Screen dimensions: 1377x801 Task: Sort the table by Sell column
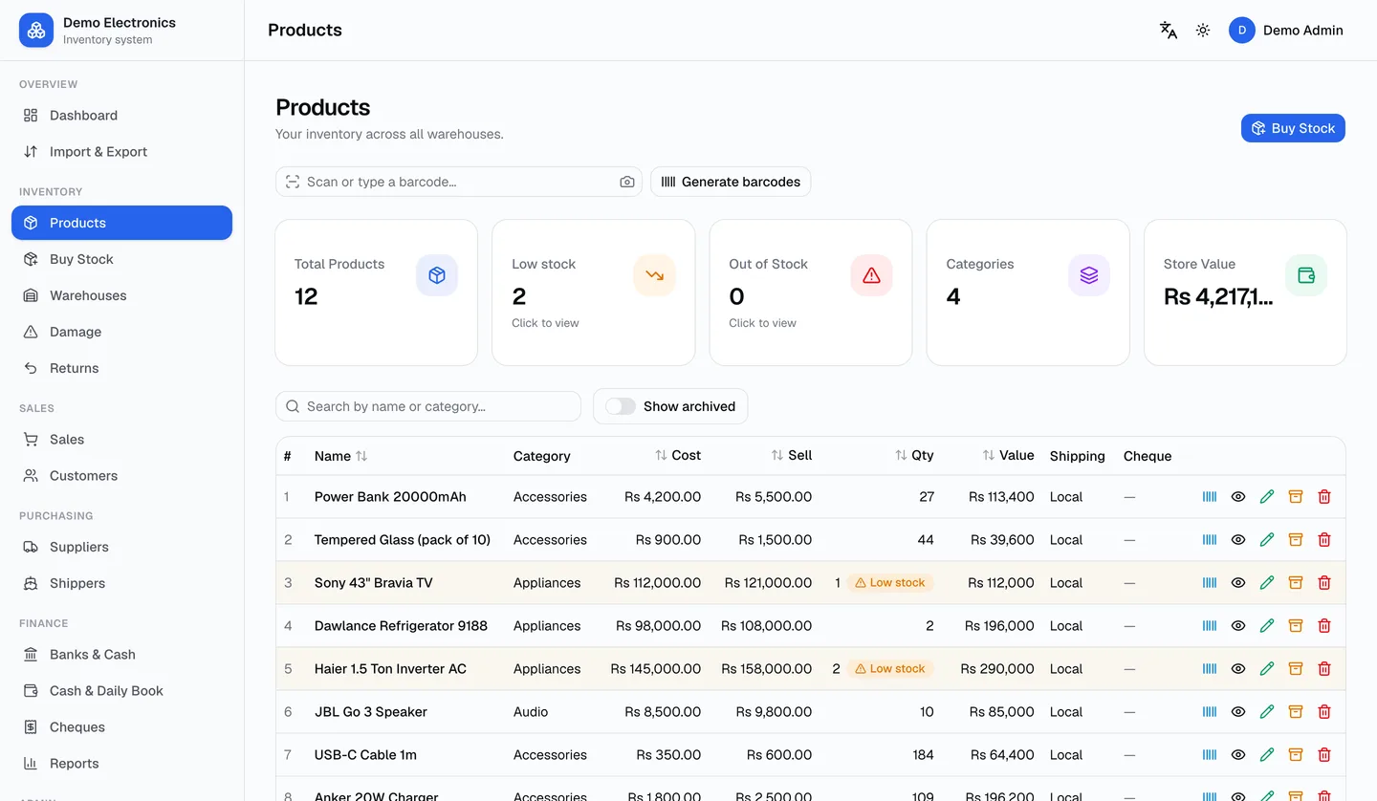pyautogui.click(x=792, y=455)
